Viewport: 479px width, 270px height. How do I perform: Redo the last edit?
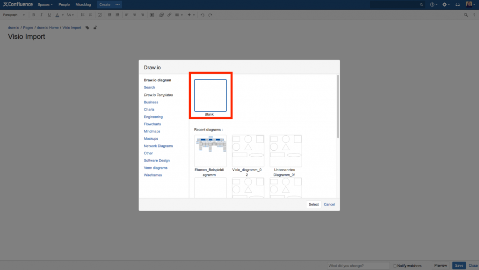210,15
